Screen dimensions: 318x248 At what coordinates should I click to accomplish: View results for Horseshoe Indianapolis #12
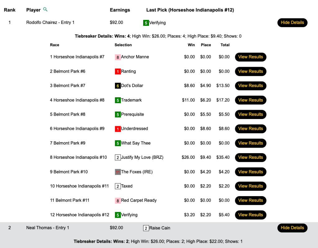pyautogui.click(x=251, y=215)
